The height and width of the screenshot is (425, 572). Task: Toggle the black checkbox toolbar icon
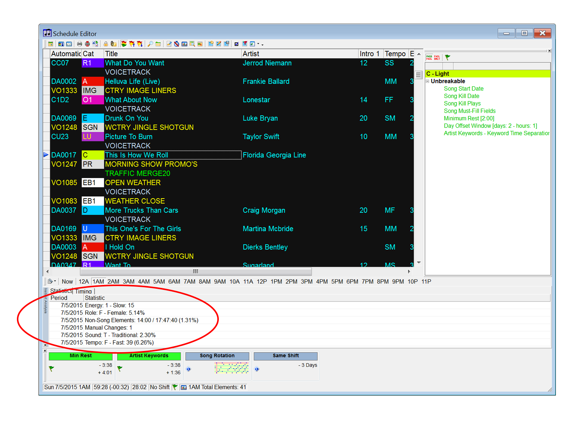(x=236, y=44)
